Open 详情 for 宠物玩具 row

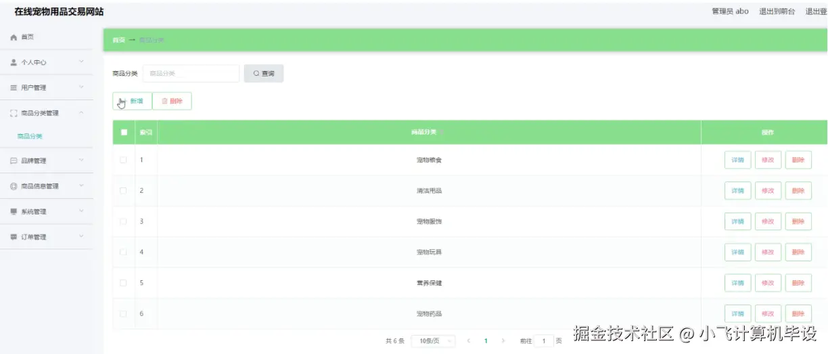coord(737,252)
